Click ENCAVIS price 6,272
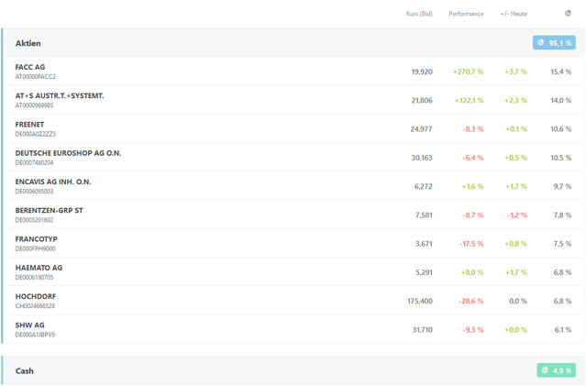 click(424, 186)
